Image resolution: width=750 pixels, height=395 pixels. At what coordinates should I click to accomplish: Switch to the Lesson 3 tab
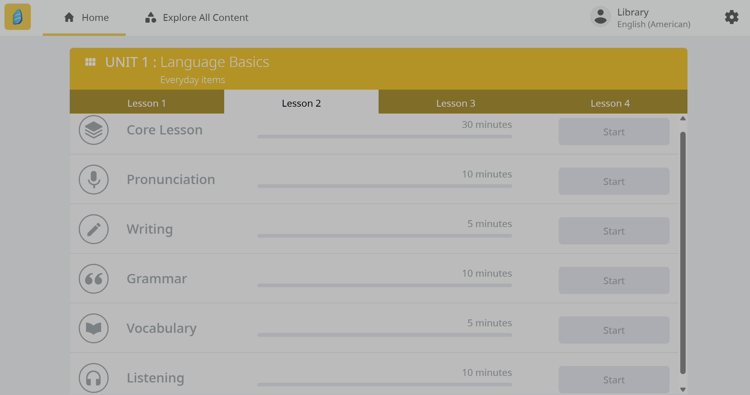point(455,103)
